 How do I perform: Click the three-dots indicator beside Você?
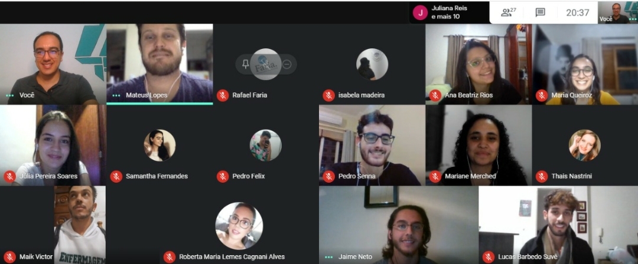pyautogui.click(x=10, y=95)
